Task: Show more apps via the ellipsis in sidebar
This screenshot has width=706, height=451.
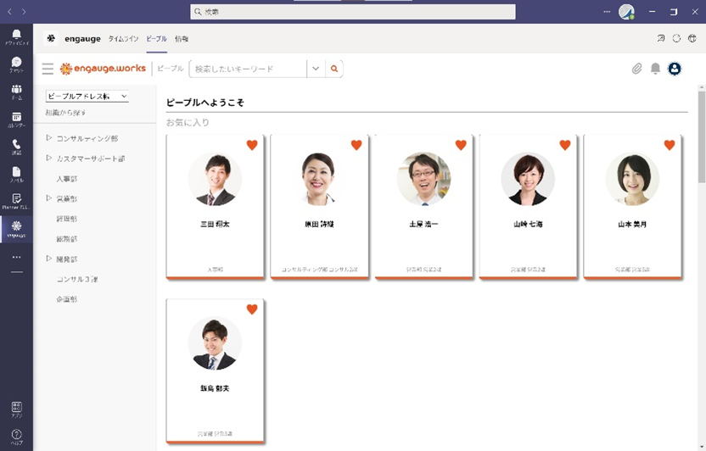Action: (16, 257)
